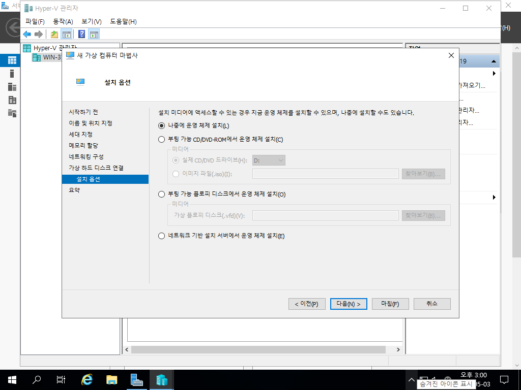Screen dimensions: 521x390
Task: Close the 새 가상 컴퓨터 마법사 dialog
Action: click(x=451, y=55)
